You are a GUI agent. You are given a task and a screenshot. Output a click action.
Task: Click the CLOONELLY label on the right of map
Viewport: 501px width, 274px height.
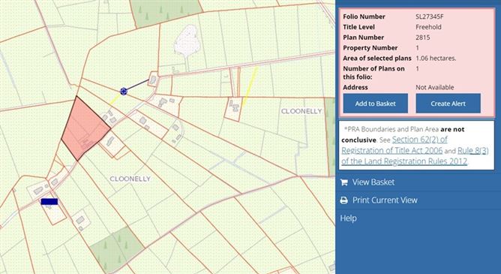pos(301,111)
